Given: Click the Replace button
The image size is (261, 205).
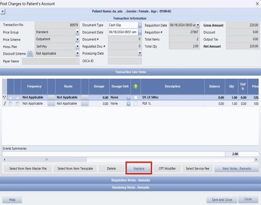Looking at the screenshot, I should [x=139, y=168].
